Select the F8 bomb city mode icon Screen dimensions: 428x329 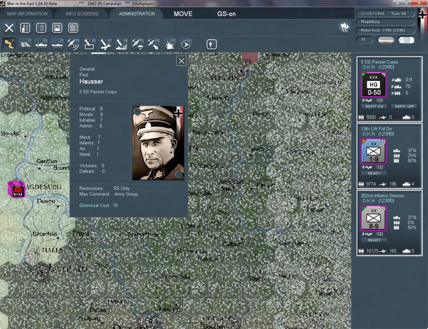click(122, 44)
